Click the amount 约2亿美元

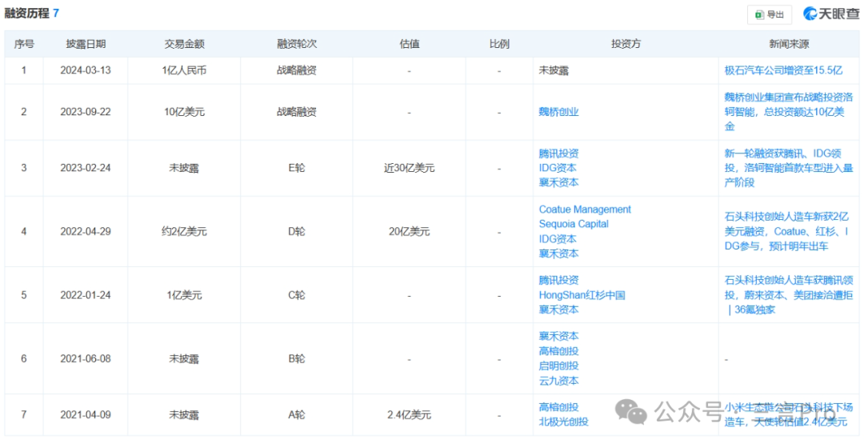[x=184, y=232]
